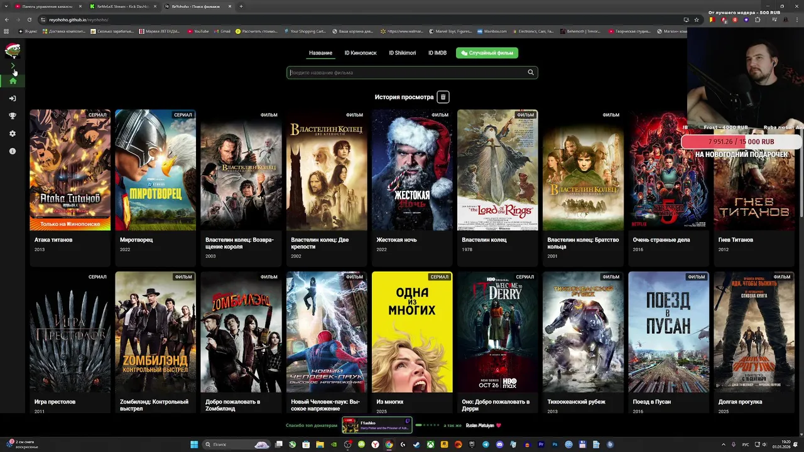
Task: Open the Поезд в Пусан poster
Action: point(668,331)
